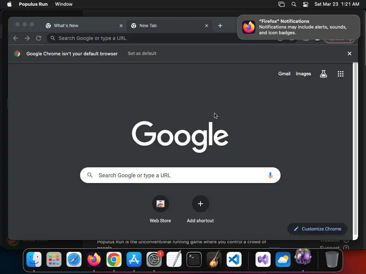Launch Terminal from the Dock
Viewport: 366px width, 274px height.
194,259
